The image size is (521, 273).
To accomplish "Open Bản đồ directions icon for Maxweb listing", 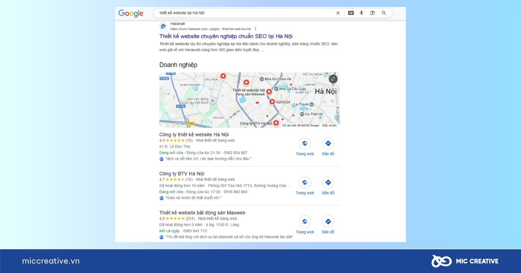I will [328, 221].
